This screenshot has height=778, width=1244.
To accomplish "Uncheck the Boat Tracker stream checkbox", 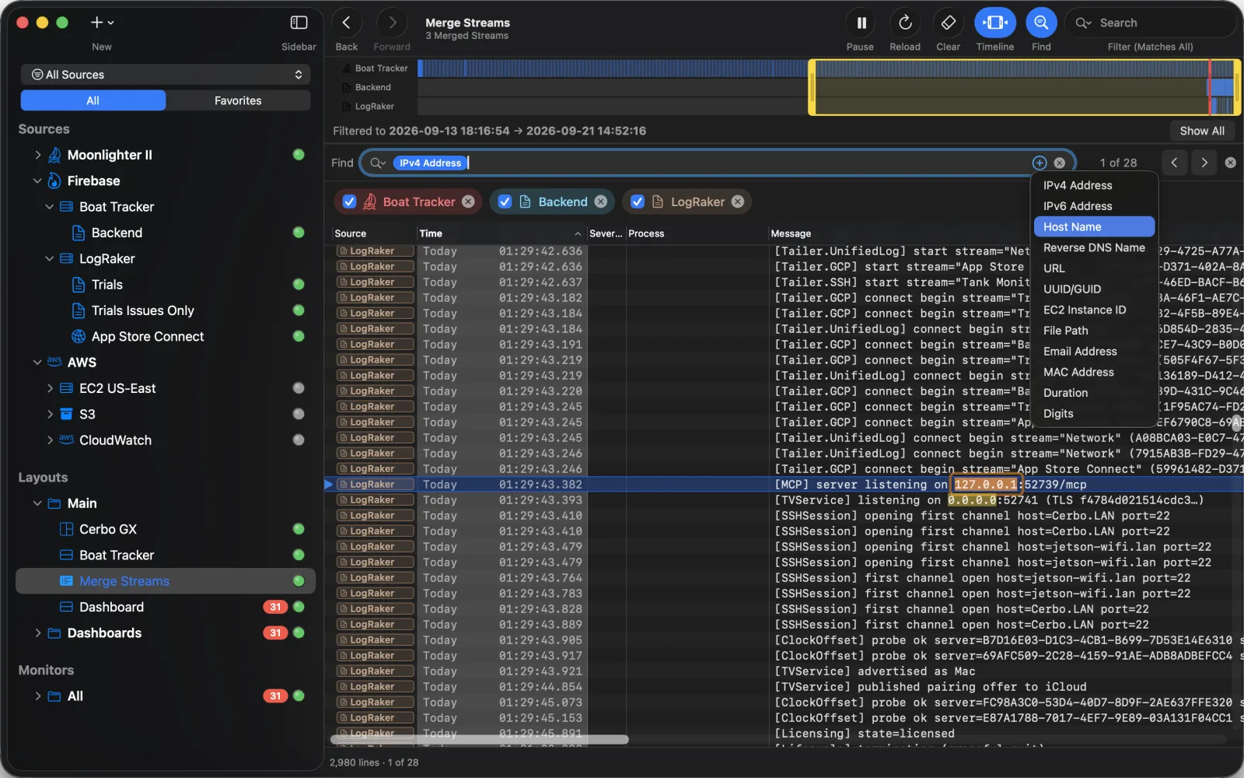I will [350, 202].
